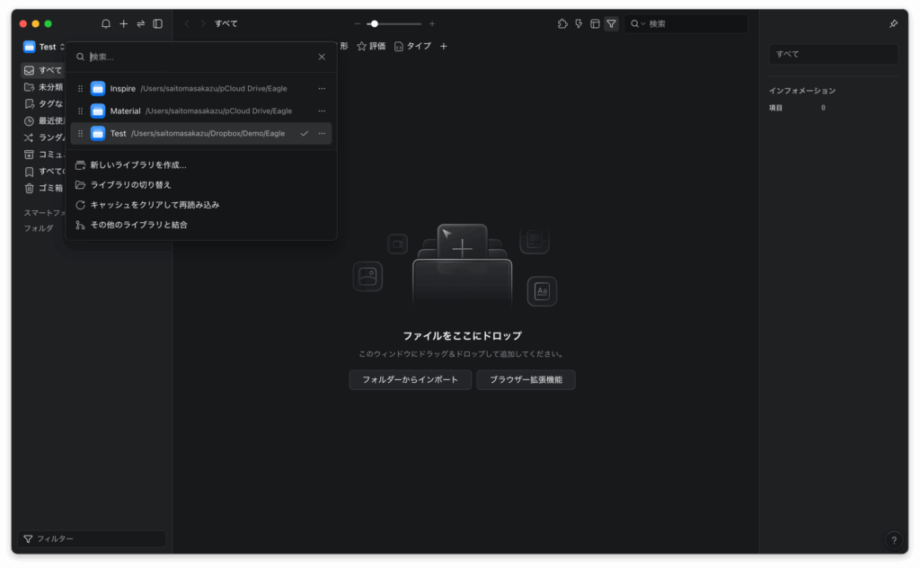
Task: Expand the search options magnifier dropdown
Action: 637,23
